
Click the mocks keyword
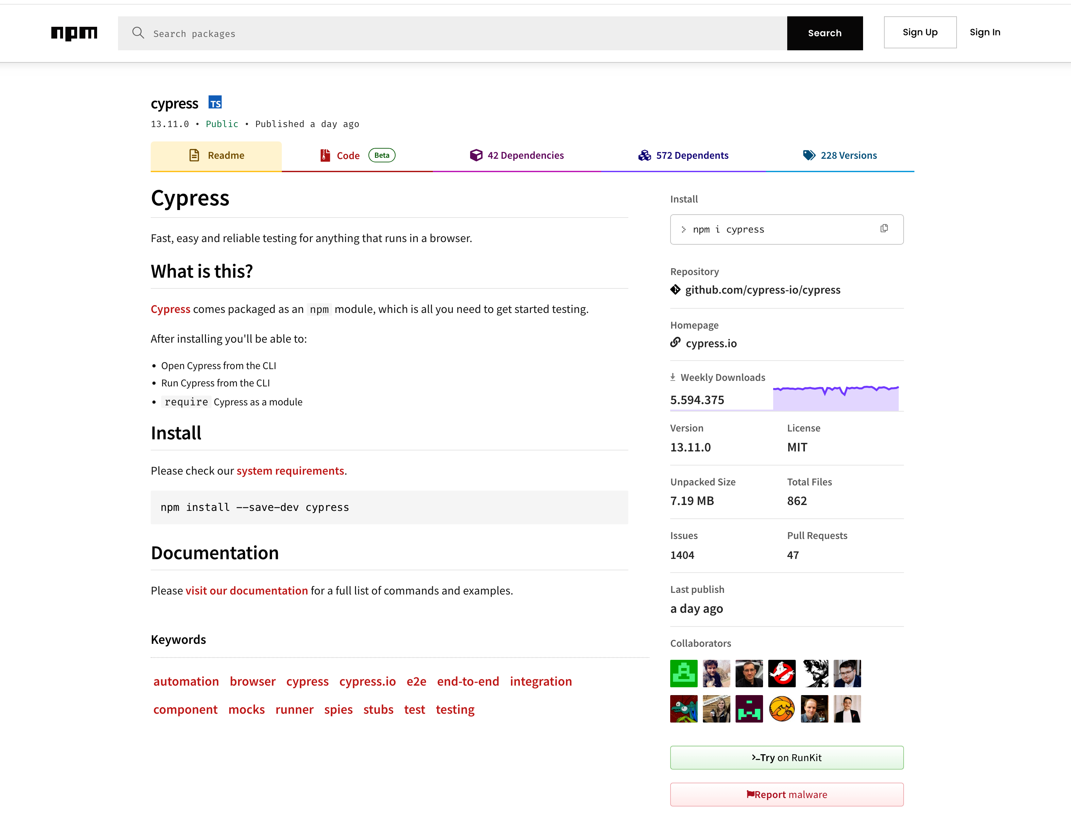coord(246,709)
